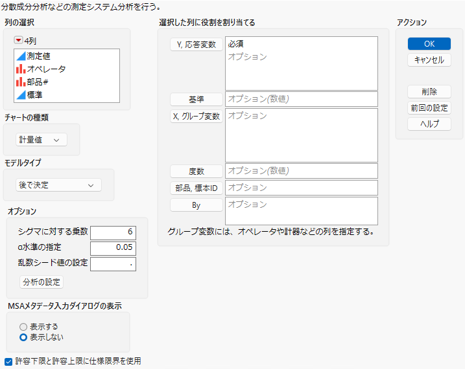Click the 部品, 標本ID role box

pos(302,188)
